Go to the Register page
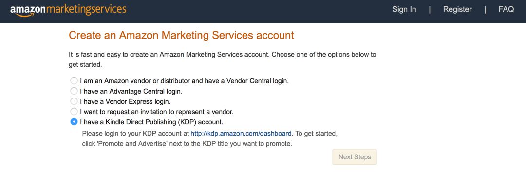 457,10
